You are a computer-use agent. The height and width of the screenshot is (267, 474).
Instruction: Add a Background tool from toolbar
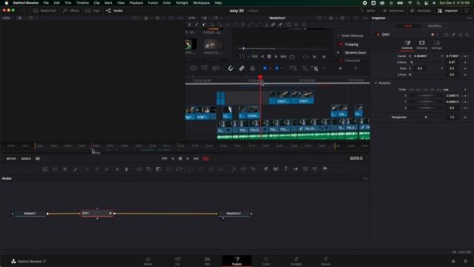(x=44, y=169)
